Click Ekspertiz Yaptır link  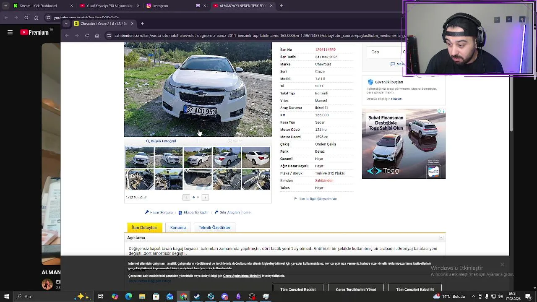(193, 212)
